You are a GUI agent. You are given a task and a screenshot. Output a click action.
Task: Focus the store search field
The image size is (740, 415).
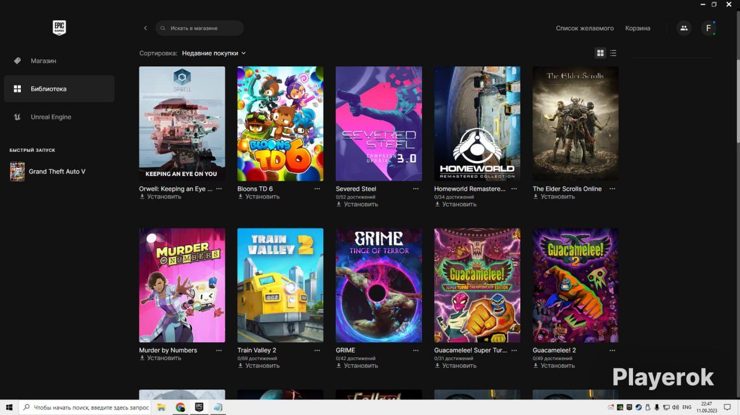click(x=199, y=28)
